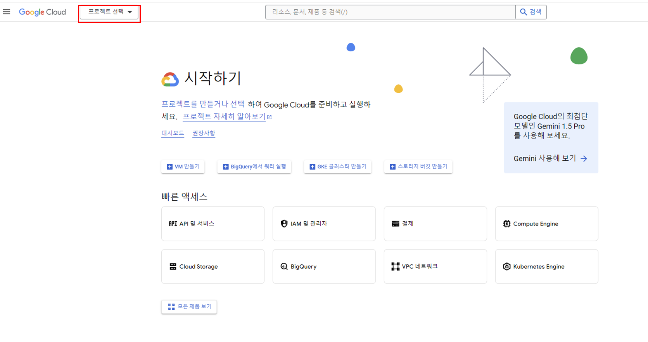Open the IAM 및 관리자 card
This screenshot has height=342, width=648.
pos(324,224)
